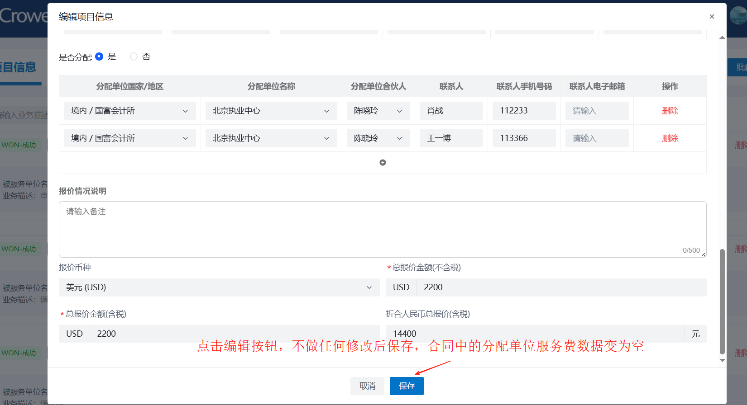Click the 报价情况说明 remarks textarea

383,229
